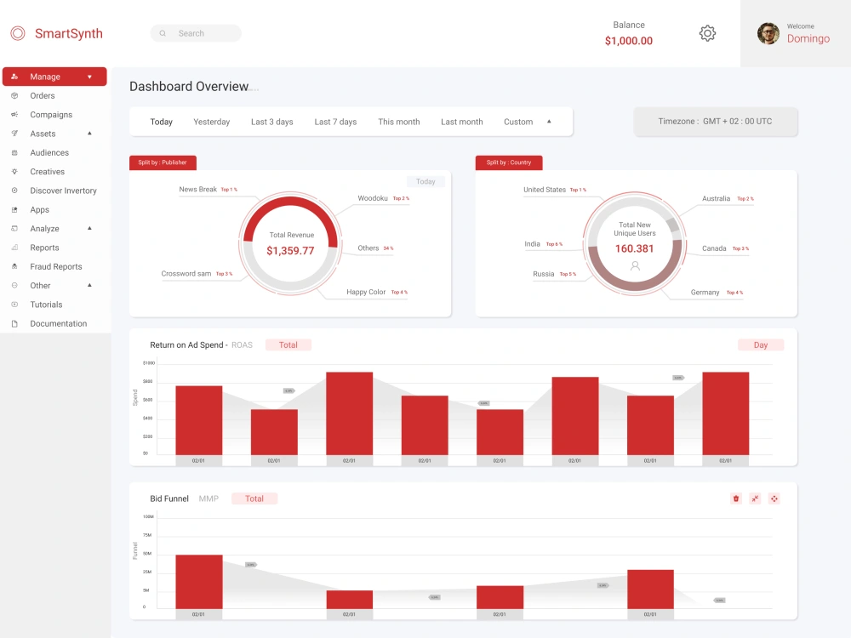Expand the Assets submenu arrow
The image size is (851, 638).
coord(89,133)
